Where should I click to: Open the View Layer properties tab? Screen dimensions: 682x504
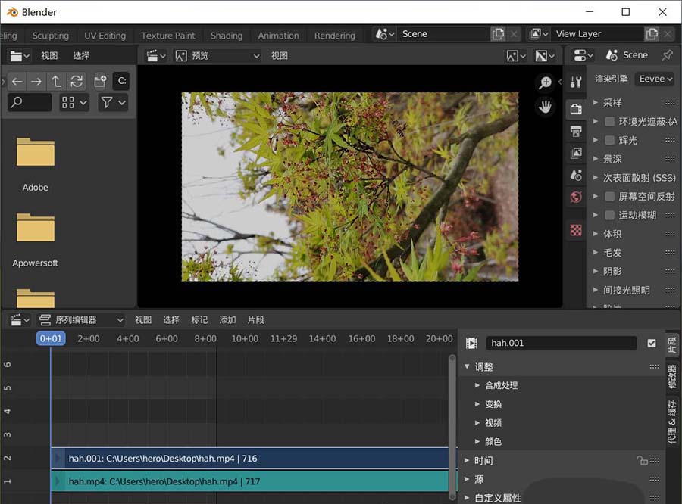pos(575,154)
